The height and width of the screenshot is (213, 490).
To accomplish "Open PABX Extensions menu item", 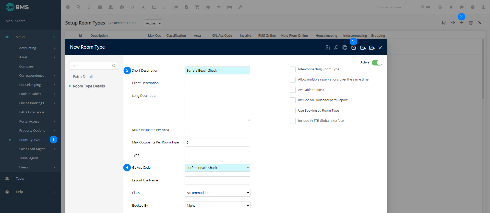I will pos(32,112).
